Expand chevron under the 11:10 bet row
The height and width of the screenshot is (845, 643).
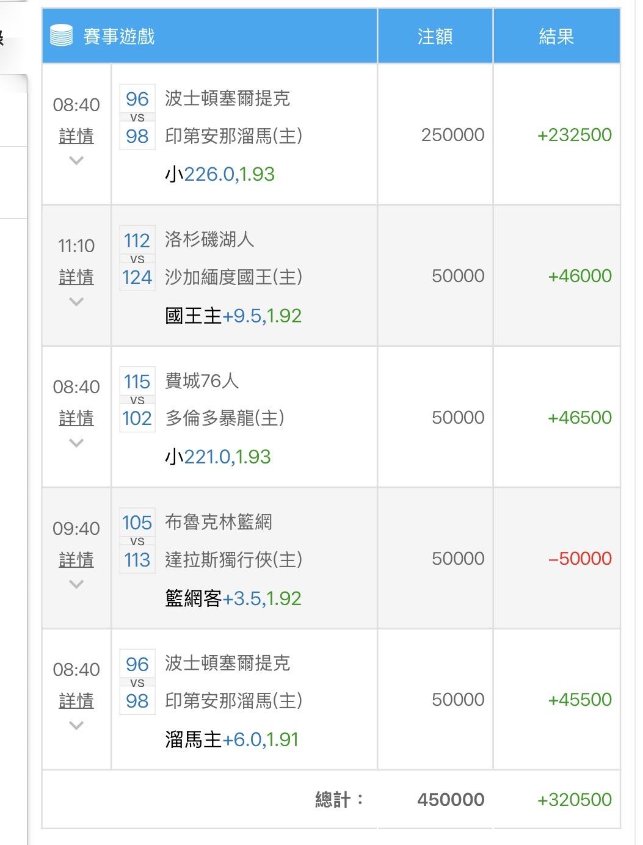76,302
